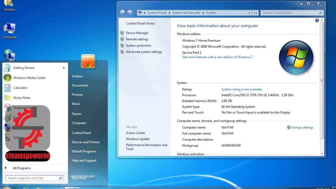Click the Back navigation arrow button

(x=122, y=13)
